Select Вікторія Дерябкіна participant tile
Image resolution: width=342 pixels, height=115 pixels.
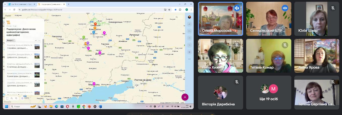[220, 93]
